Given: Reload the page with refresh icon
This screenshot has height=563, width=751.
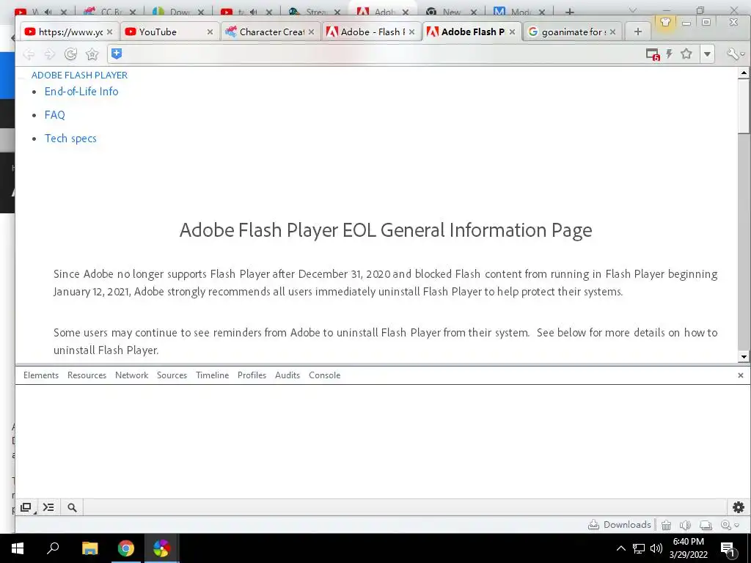Looking at the screenshot, I should [x=71, y=54].
